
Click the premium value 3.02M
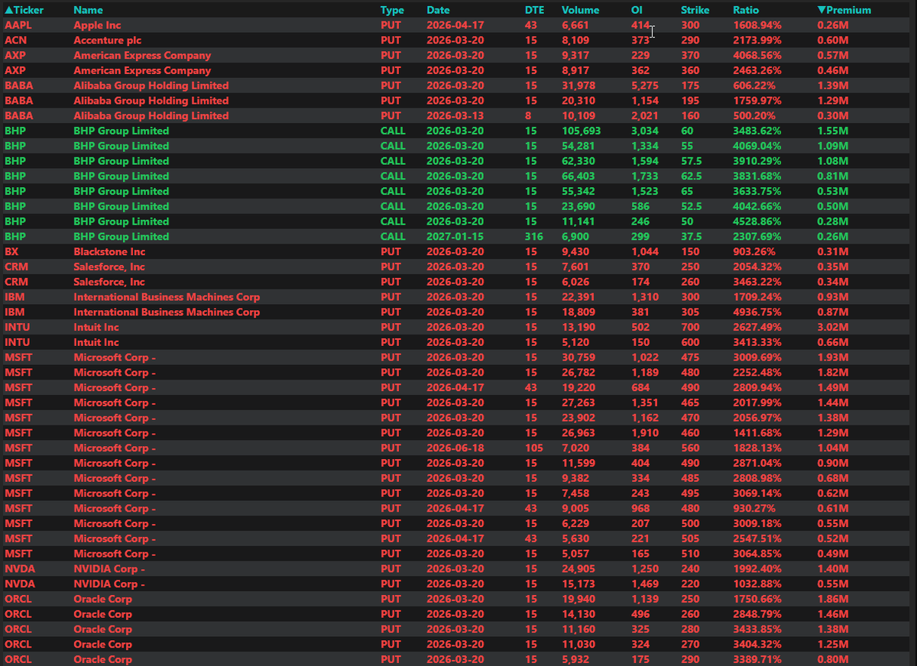pyautogui.click(x=833, y=327)
